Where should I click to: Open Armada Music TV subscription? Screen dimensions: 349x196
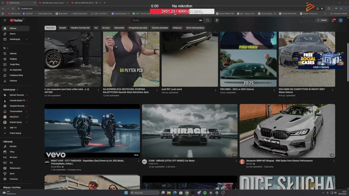coord(15,100)
